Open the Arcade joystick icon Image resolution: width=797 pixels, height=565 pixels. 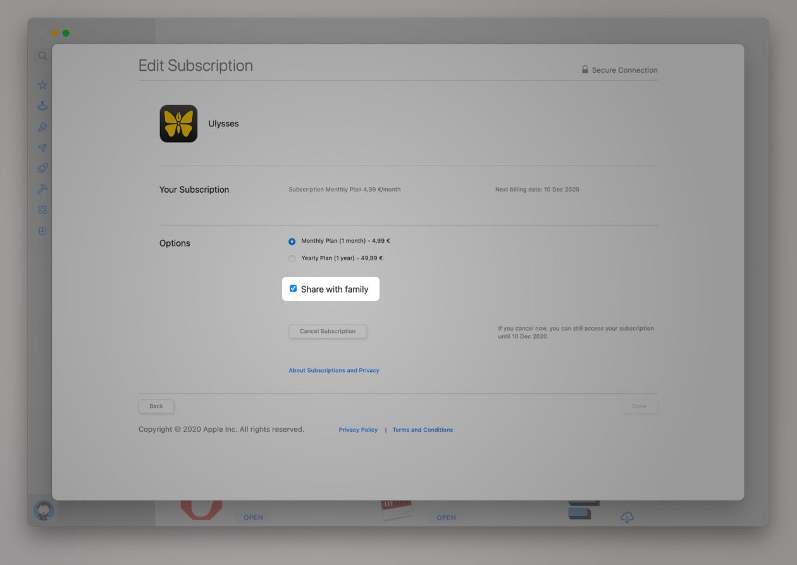pyautogui.click(x=42, y=106)
